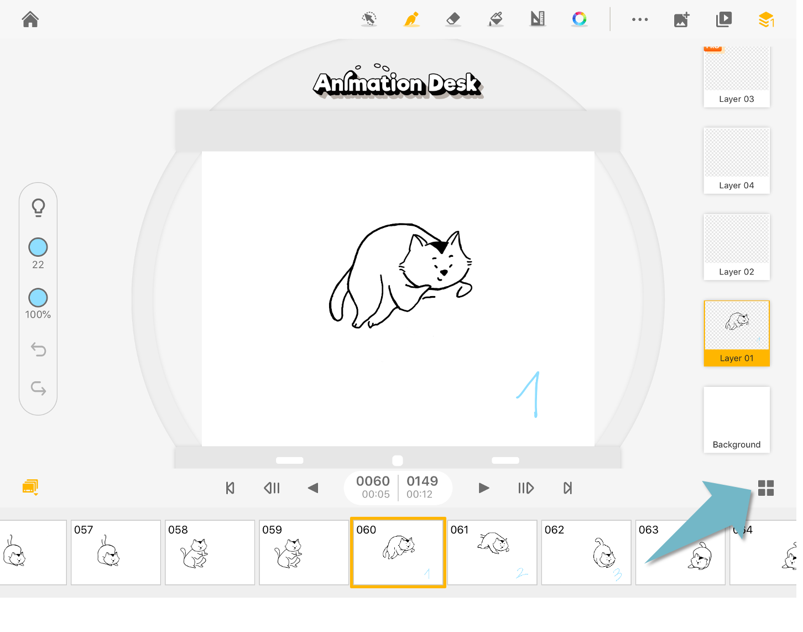This screenshot has height=632, width=803.
Task: Jump to the last frame
Action: point(567,488)
